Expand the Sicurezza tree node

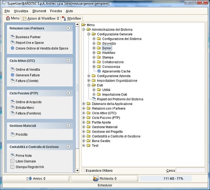[x=94, y=44]
